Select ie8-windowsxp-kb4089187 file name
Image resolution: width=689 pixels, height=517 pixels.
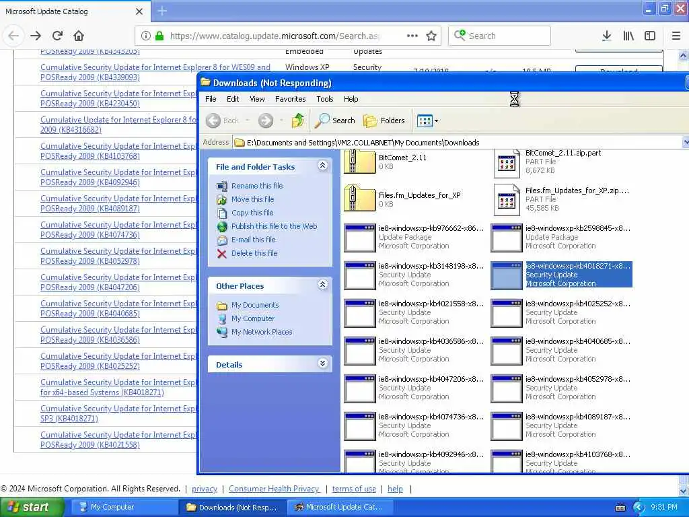coord(578,417)
